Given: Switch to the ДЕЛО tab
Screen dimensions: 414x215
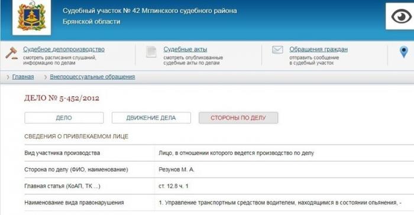Looking at the screenshot, I should [x=64, y=118].
